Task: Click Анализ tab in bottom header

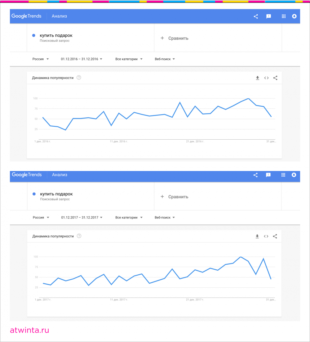Action: 60,175
